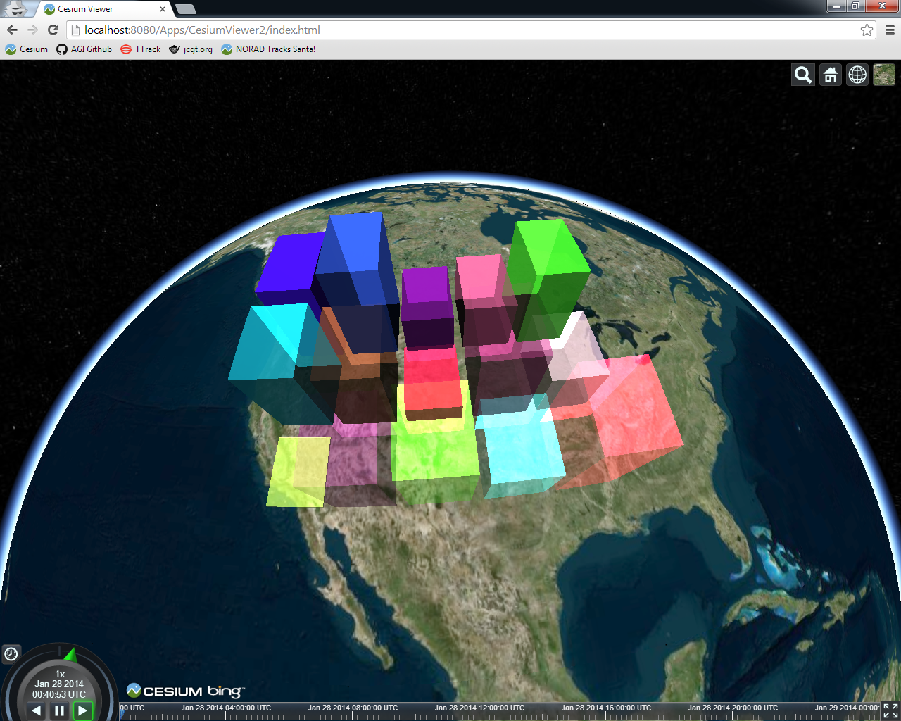Open the scene mode picker globe icon
This screenshot has height=721, width=901.
(x=857, y=75)
